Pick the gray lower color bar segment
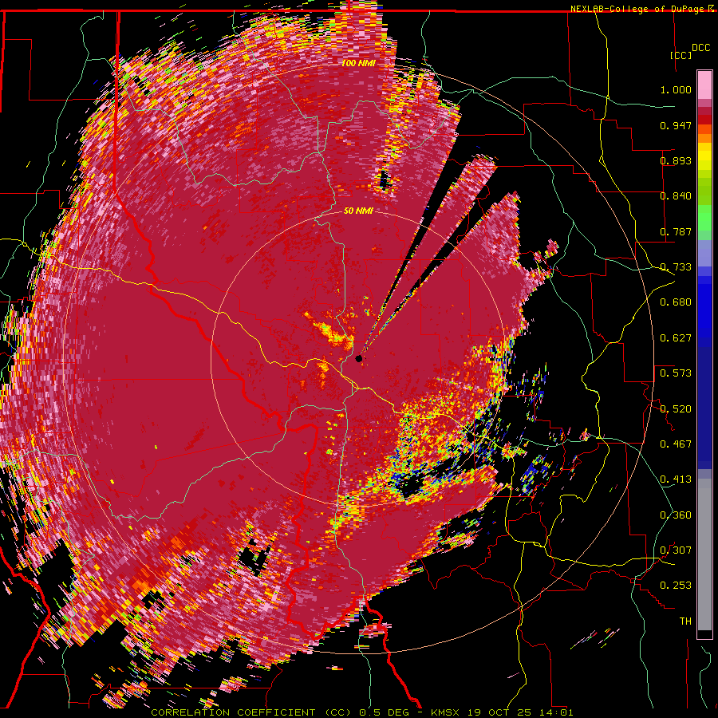718x718 pixels. click(704, 554)
